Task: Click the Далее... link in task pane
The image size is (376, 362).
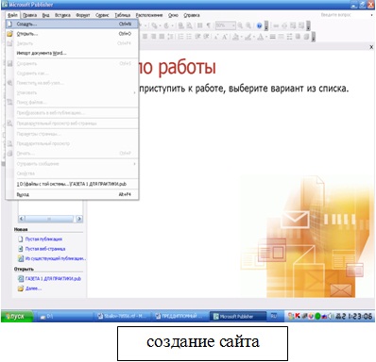Action: point(33,288)
